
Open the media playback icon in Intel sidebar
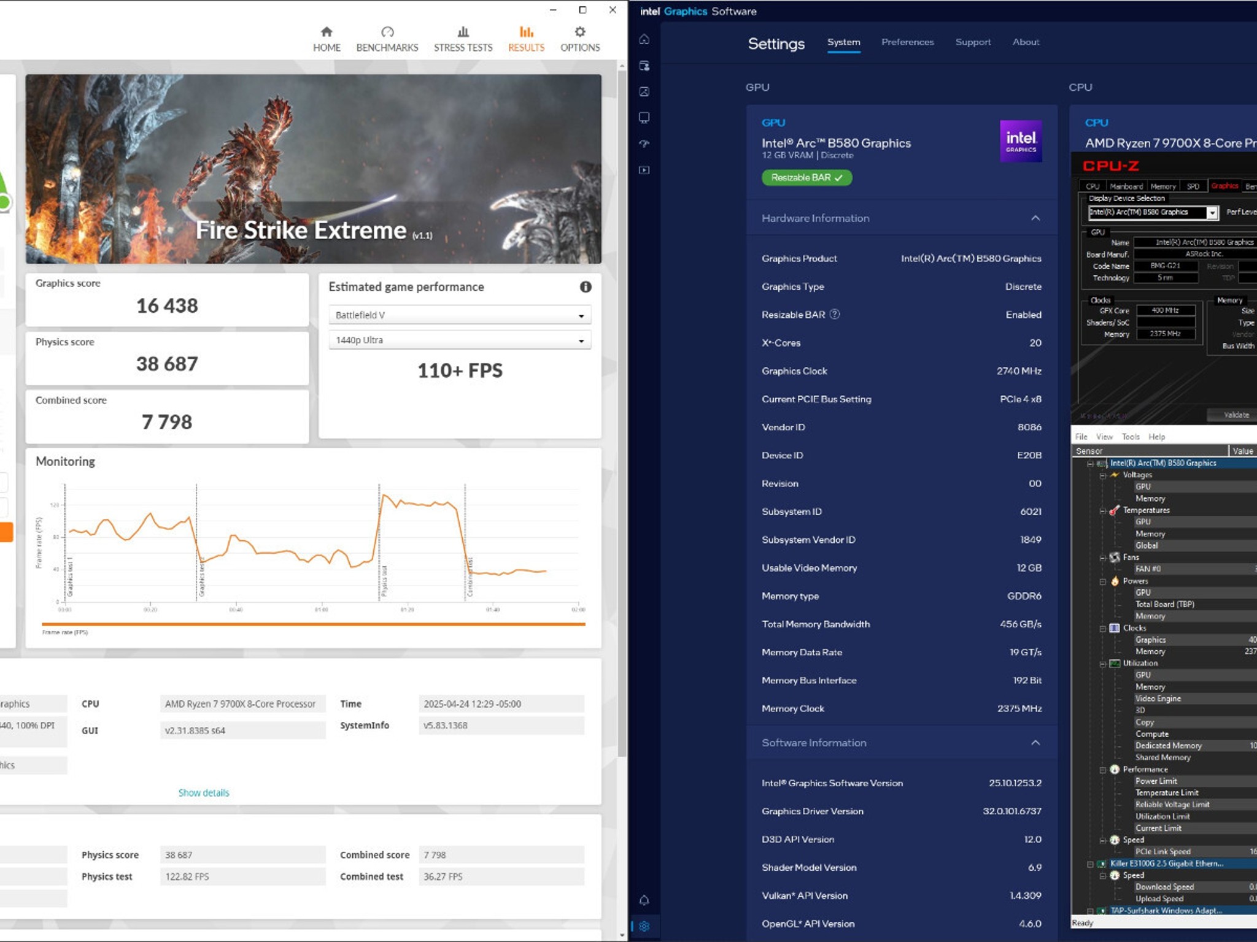coord(644,170)
